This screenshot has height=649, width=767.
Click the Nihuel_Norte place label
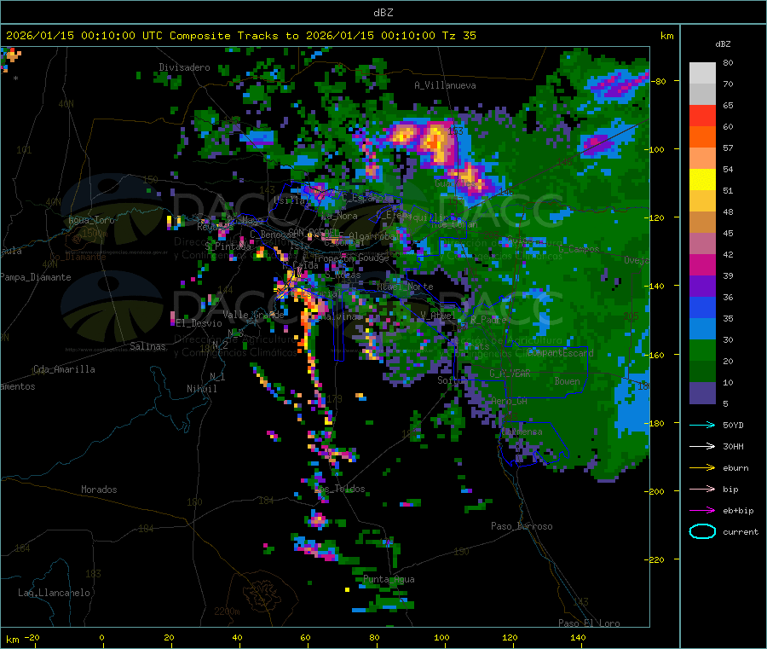[x=405, y=287]
